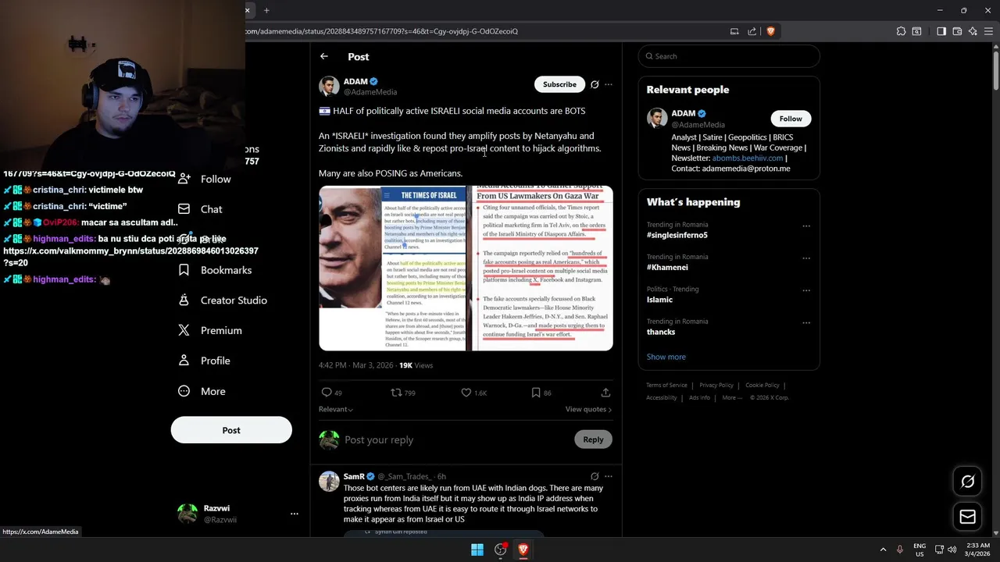Viewport: 1000px width, 562px height.
Task: Toggle the Brave sidebar panel icon
Action: tap(941, 31)
